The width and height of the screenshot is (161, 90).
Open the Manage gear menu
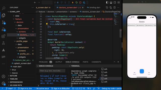point(4,83)
